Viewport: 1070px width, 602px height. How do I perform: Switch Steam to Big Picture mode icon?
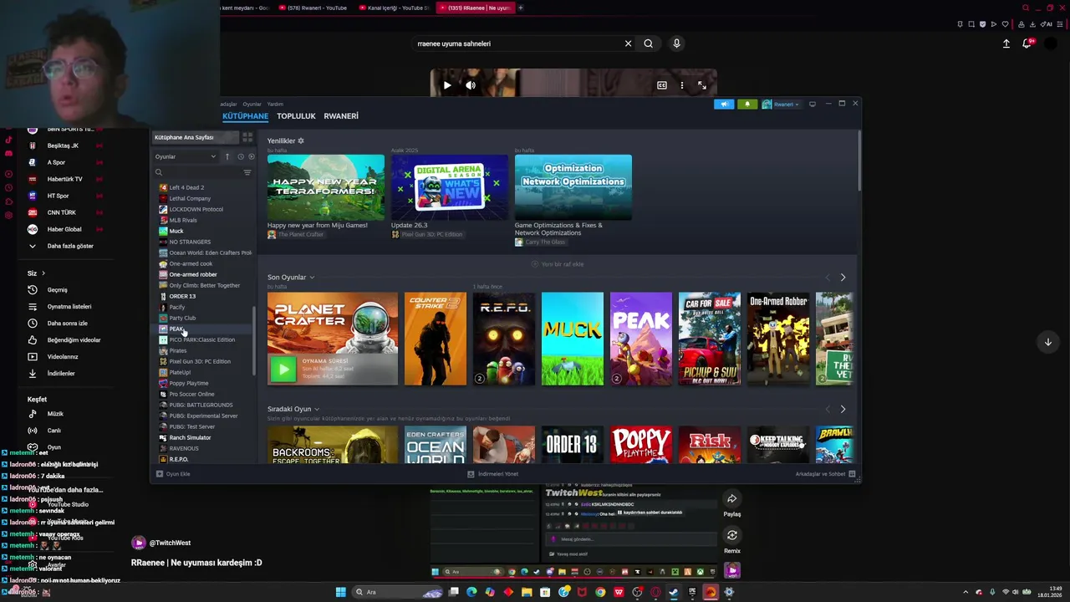point(813,105)
